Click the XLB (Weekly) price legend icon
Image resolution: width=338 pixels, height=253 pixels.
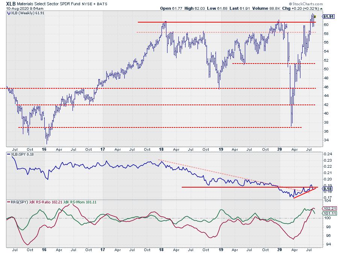8,13
